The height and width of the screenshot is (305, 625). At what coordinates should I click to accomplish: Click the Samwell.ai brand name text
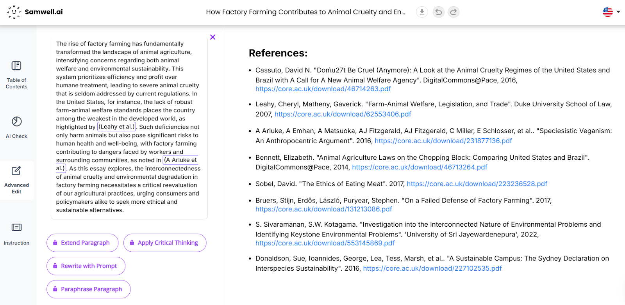tap(44, 12)
